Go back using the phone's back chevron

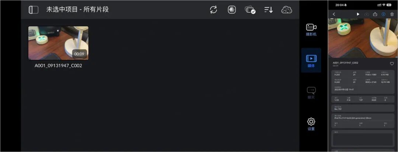(334, 14)
